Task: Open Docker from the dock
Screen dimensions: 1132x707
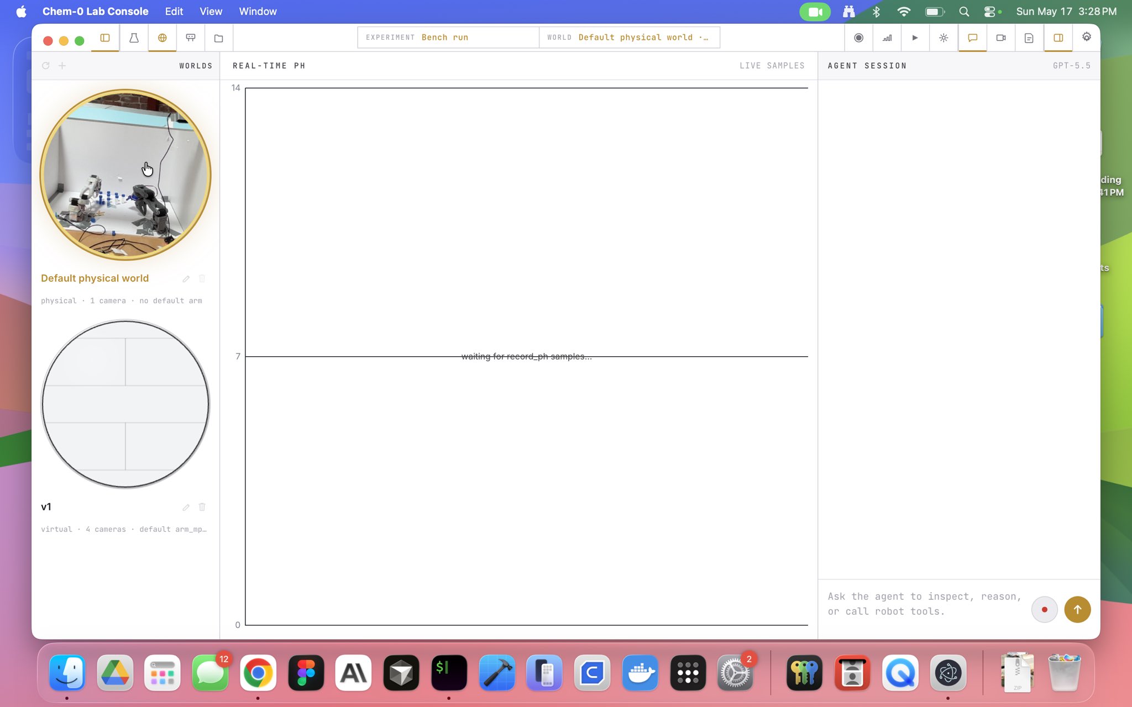Action: (640, 673)
